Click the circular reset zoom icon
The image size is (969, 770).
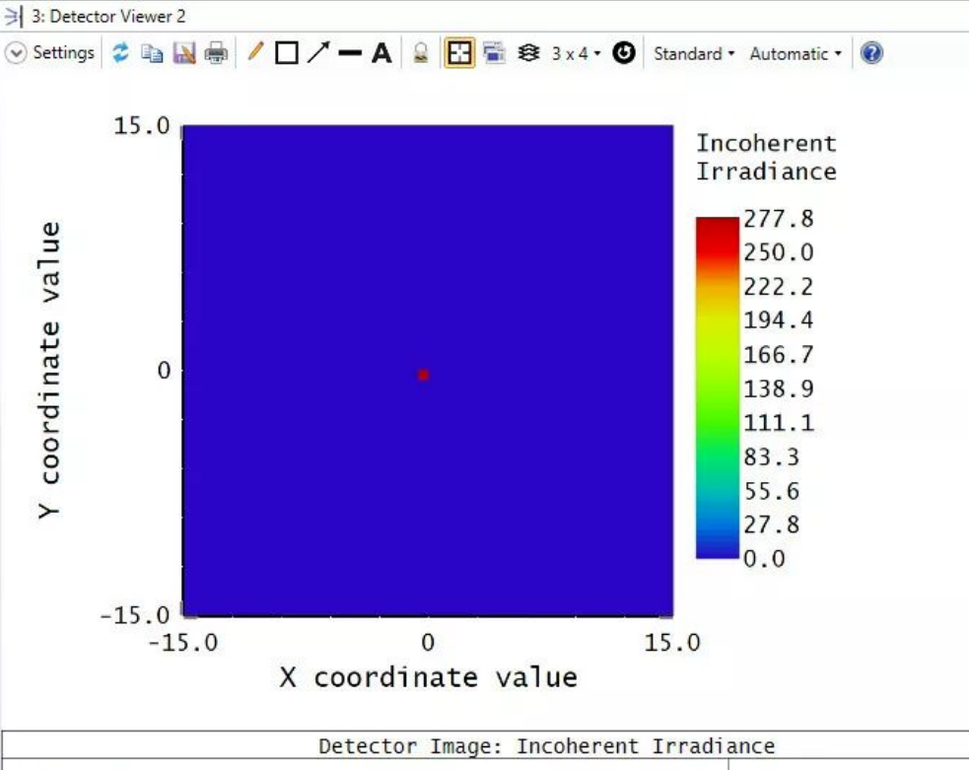624,53
